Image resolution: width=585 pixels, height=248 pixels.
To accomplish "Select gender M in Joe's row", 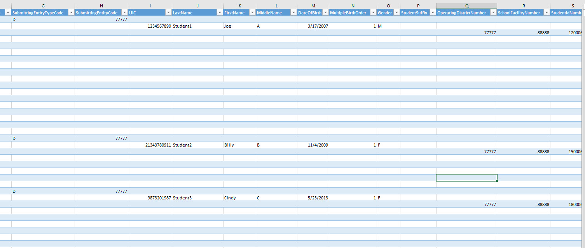I will [388, 26].
